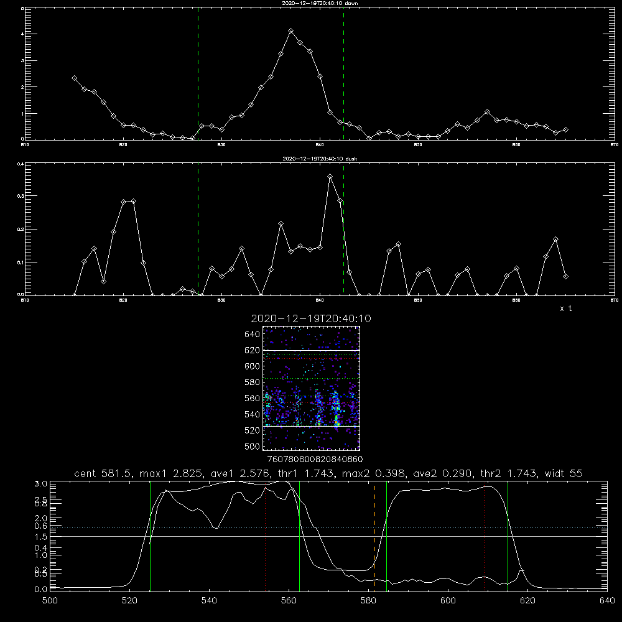Screen dimensions: 622x622
Task: Click the '640' x-axis label of bottom plot
Action: pos(607,601)
